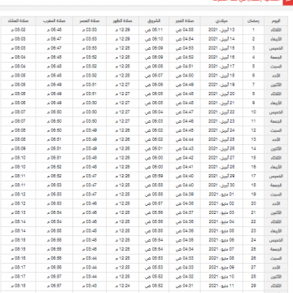Click the red icon beside the page title
Image resolution: width=293 pixels, height=293 pixels.
click(288, 2)
